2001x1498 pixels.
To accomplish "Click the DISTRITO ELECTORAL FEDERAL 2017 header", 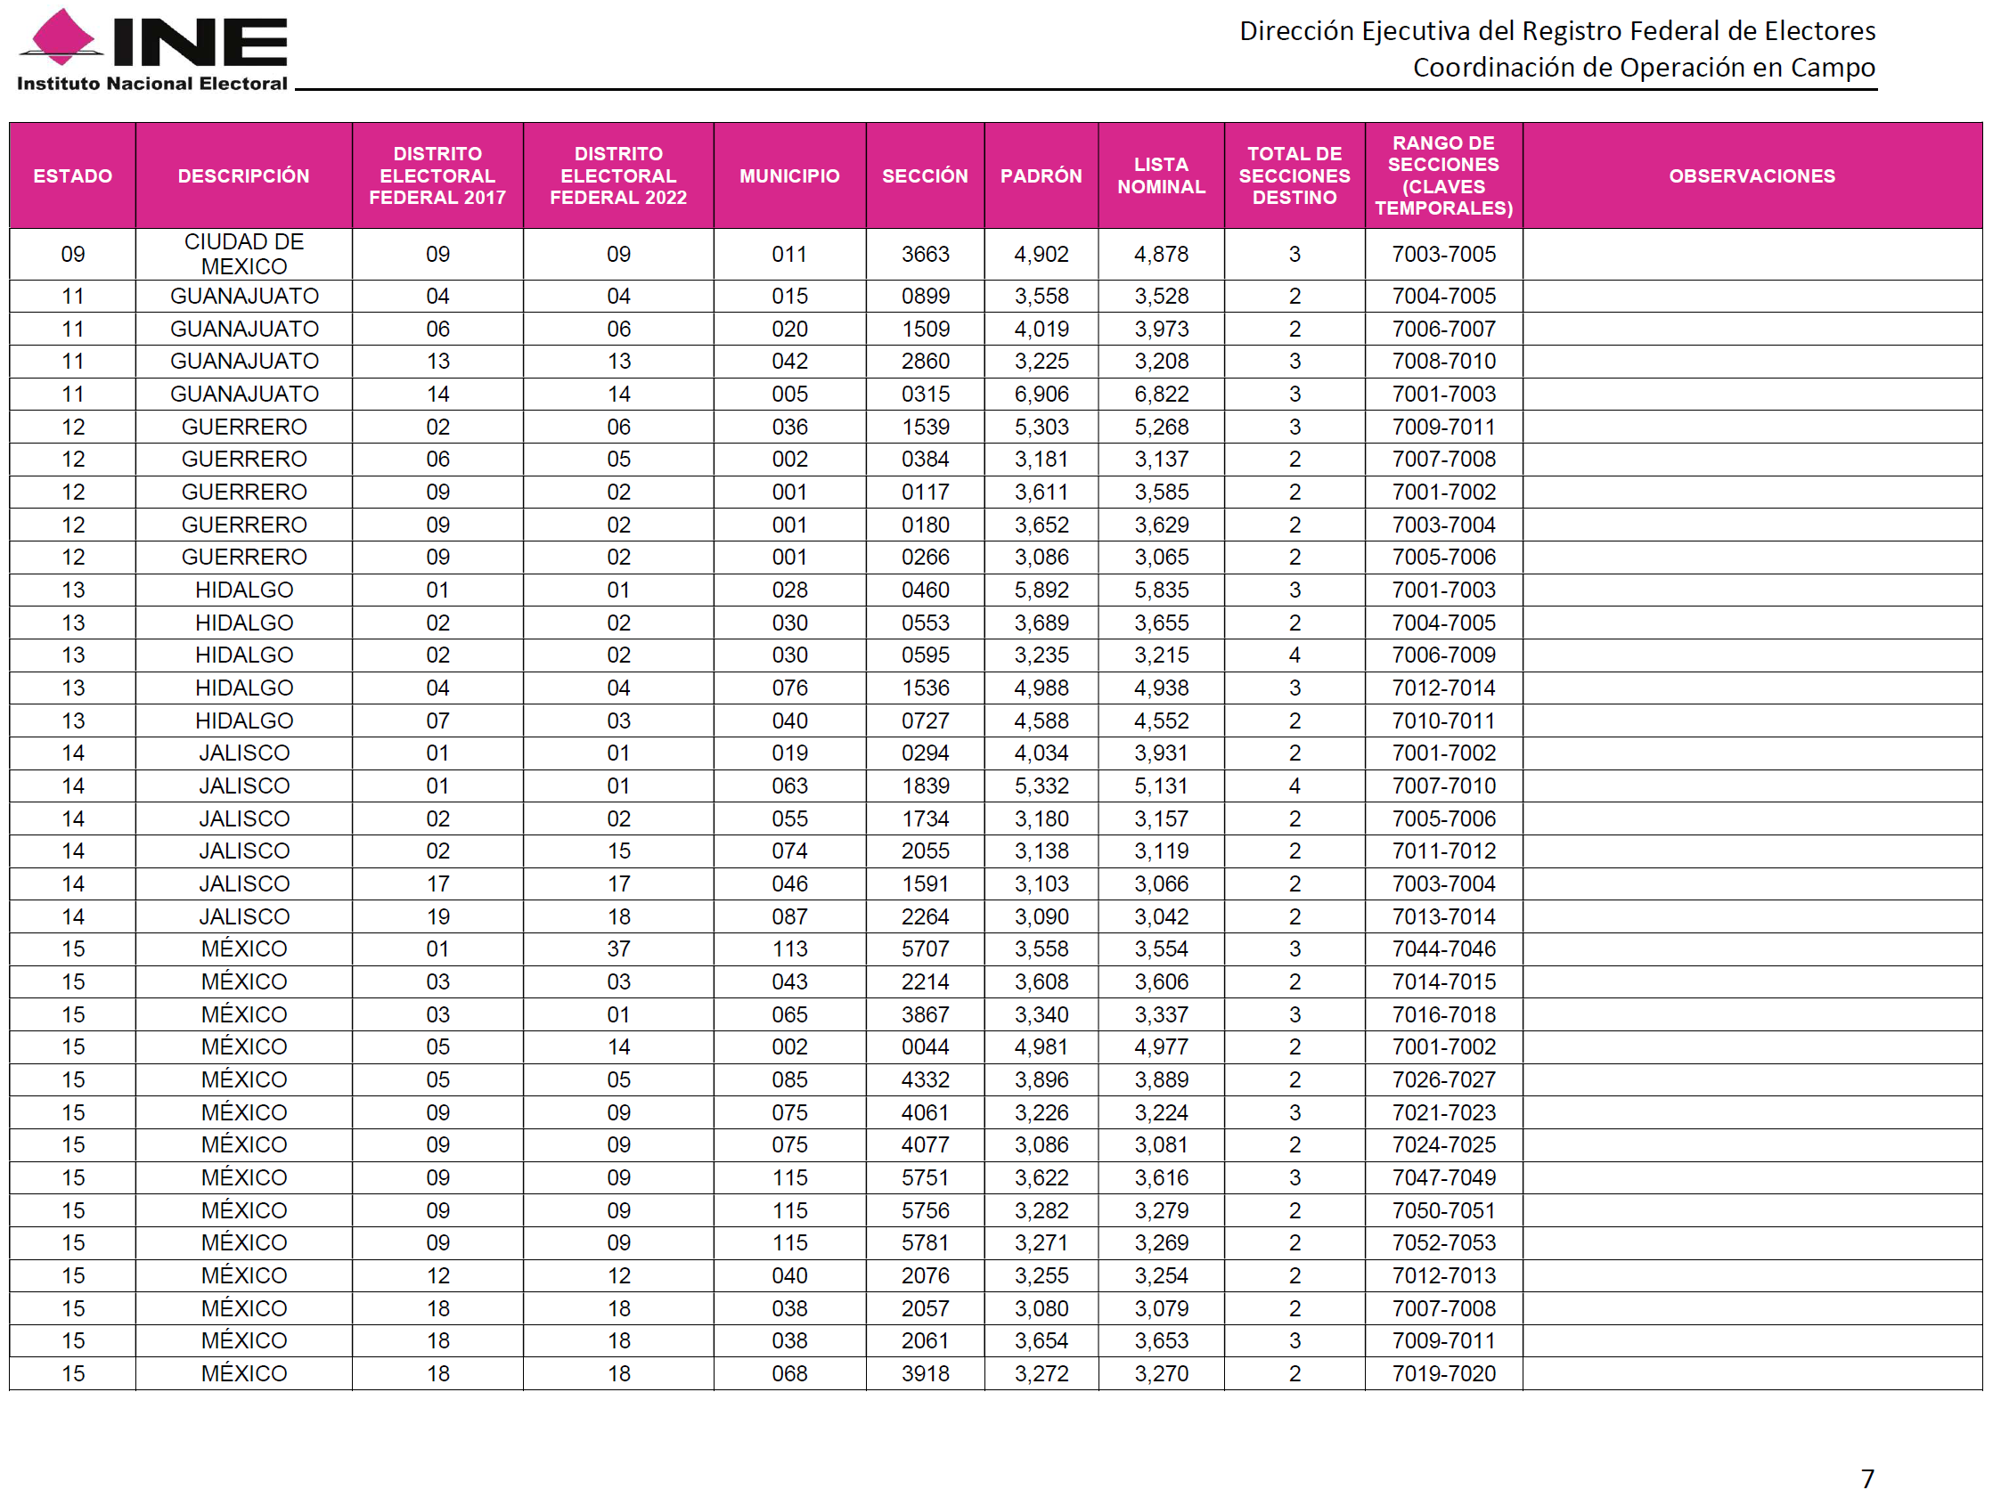I will pyautogui.click(x=437, y=175).
